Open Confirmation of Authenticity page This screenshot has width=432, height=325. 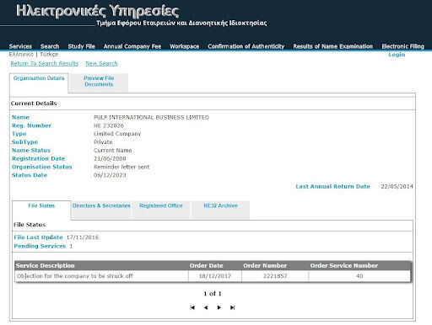pyautogui.click(x=246, y=46)
